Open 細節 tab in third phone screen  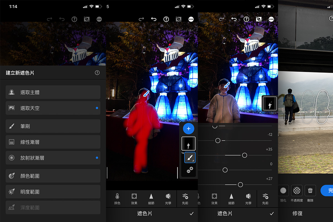(x=231, y=198)
